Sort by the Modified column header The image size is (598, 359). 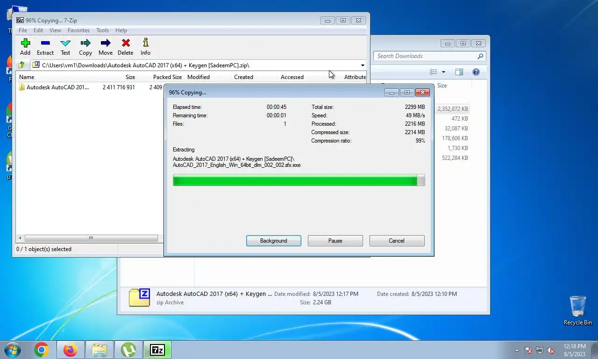208,77
